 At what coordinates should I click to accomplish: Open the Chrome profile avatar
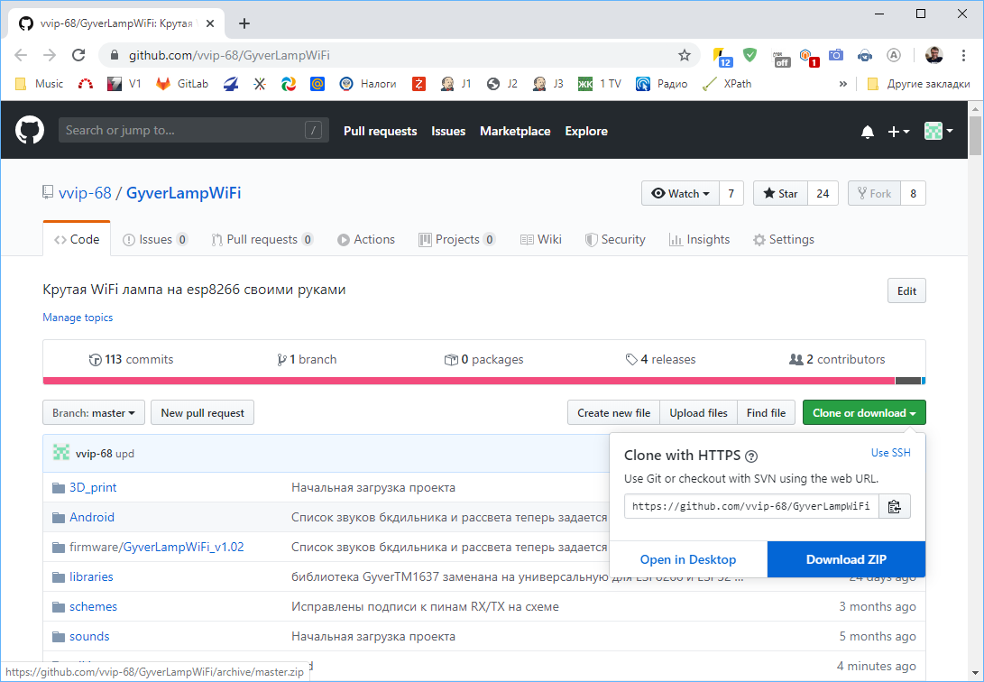click(x=933, y=55)
